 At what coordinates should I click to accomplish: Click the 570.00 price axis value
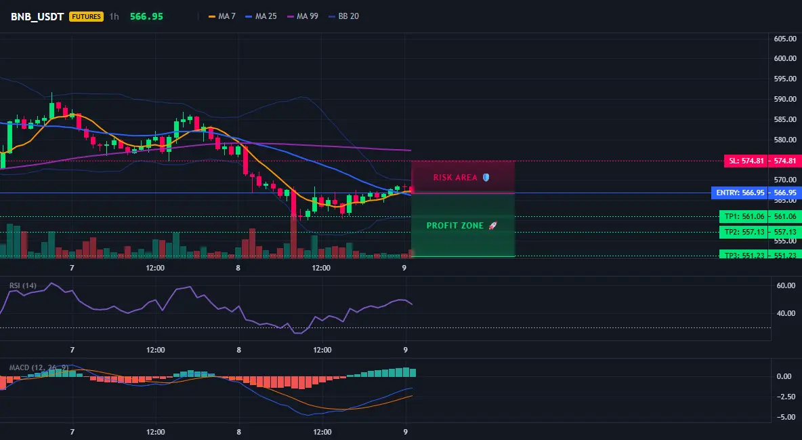click(x=785, y=180)
